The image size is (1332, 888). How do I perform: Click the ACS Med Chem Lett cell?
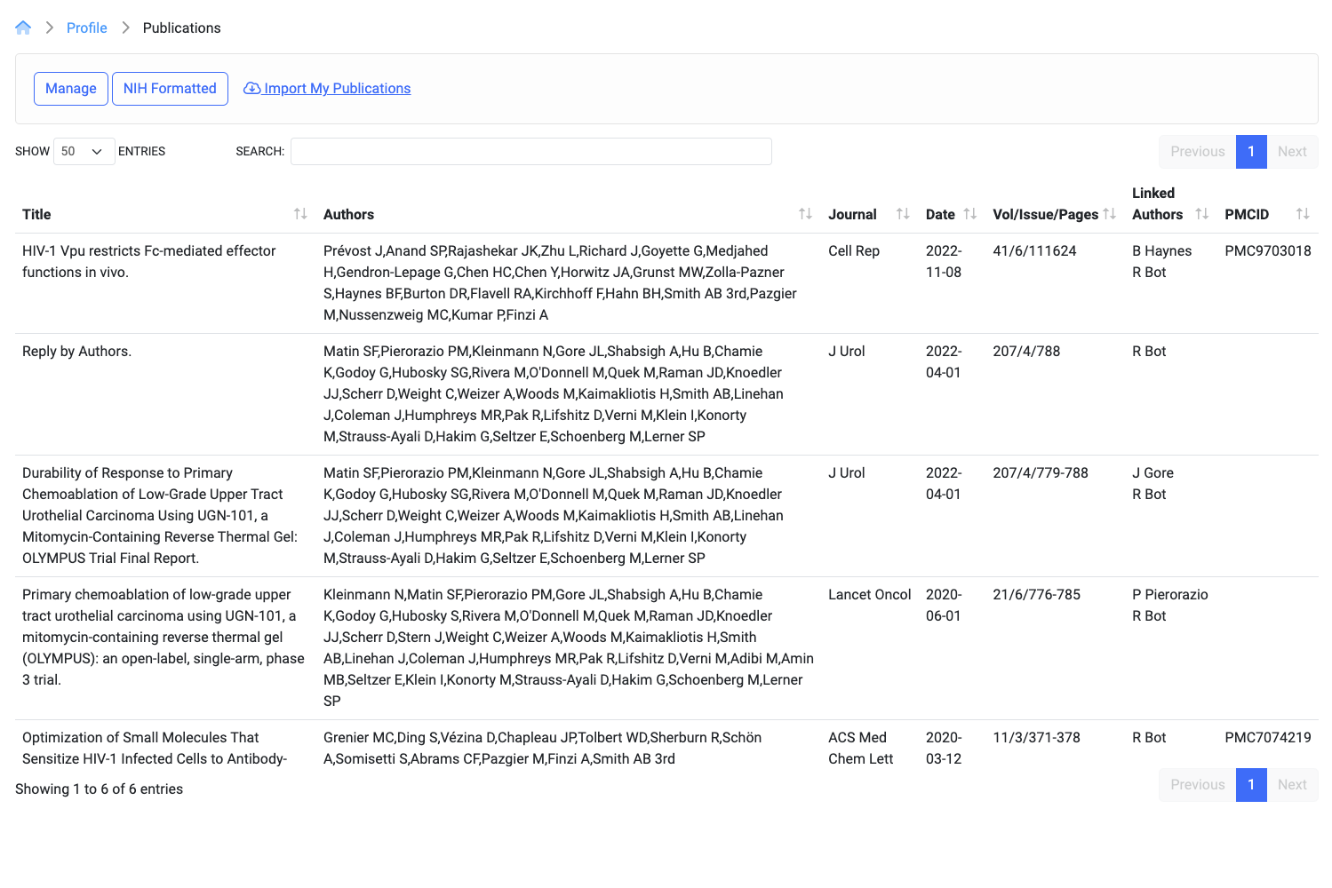pyautogui.click(x=861, y=749)
